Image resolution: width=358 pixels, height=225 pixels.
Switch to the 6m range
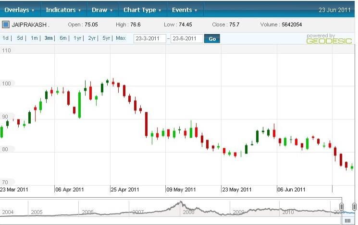click(63, 38)
